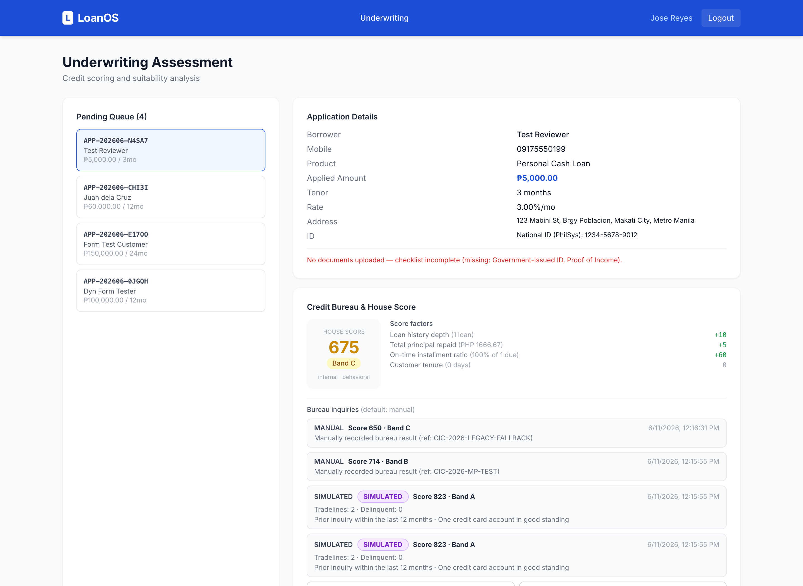Click the borrower name Test Reviewer value
Screen dimensions: 803x586
543,135
